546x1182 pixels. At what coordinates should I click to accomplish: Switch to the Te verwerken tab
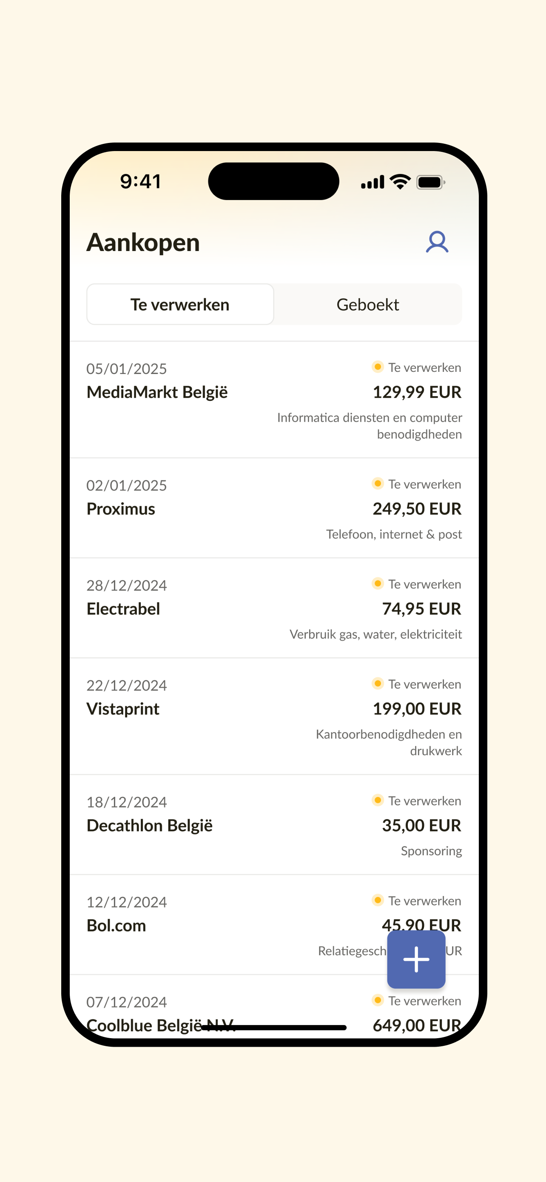point(180,304)
